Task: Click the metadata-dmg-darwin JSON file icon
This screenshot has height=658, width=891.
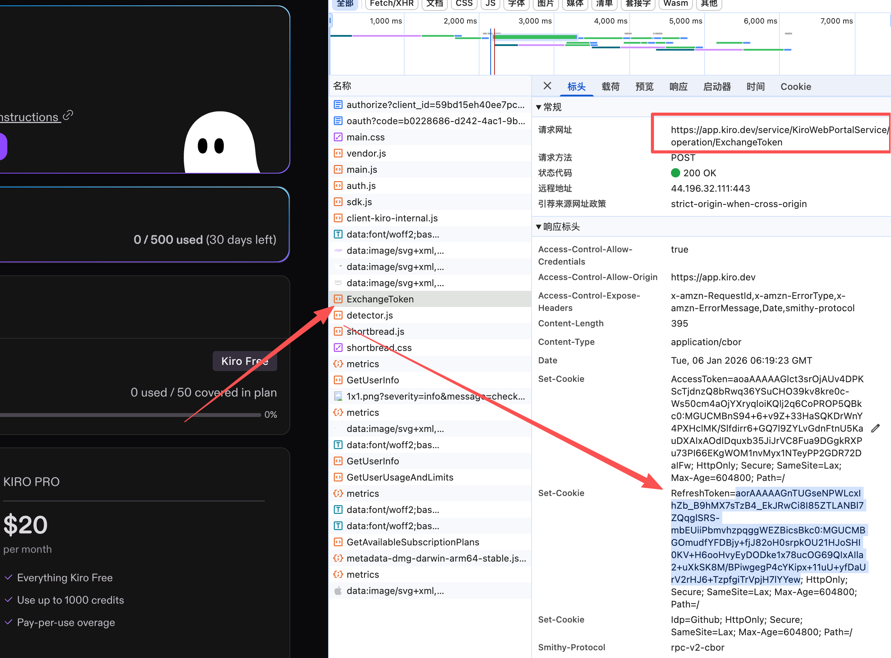Action: 338,558
